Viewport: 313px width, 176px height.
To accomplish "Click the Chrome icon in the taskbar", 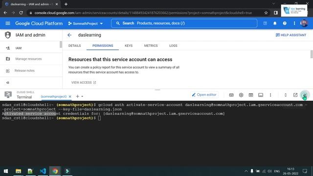I will tap(55, 171).
